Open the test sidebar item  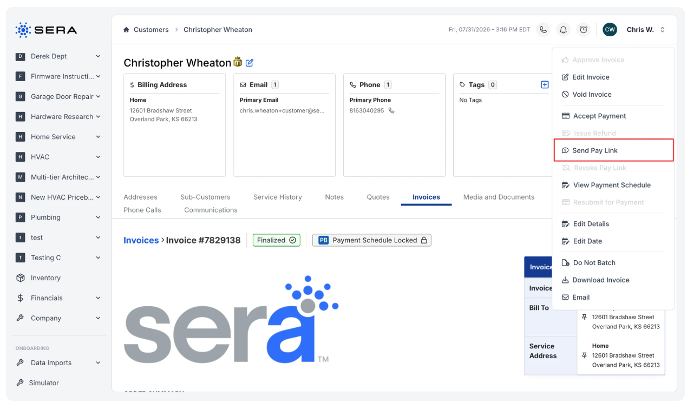coord(58,237)
